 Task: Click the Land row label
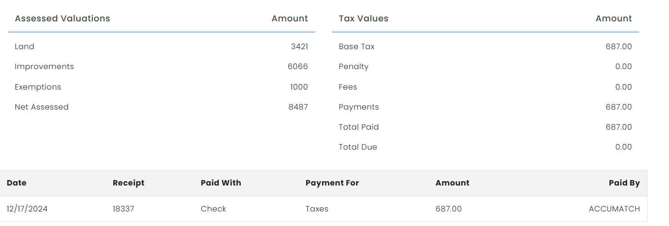[24, 46]
